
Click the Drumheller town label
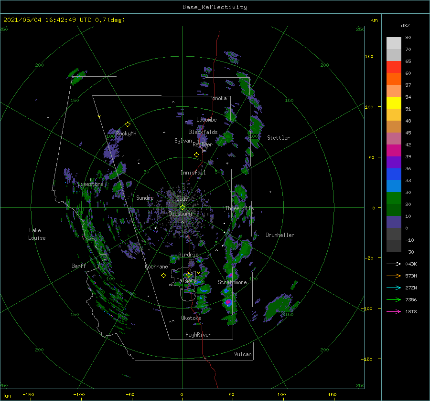pos(280,235)
